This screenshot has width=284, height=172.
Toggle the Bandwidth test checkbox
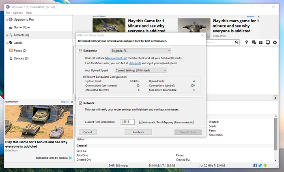[x=81, y=51]
